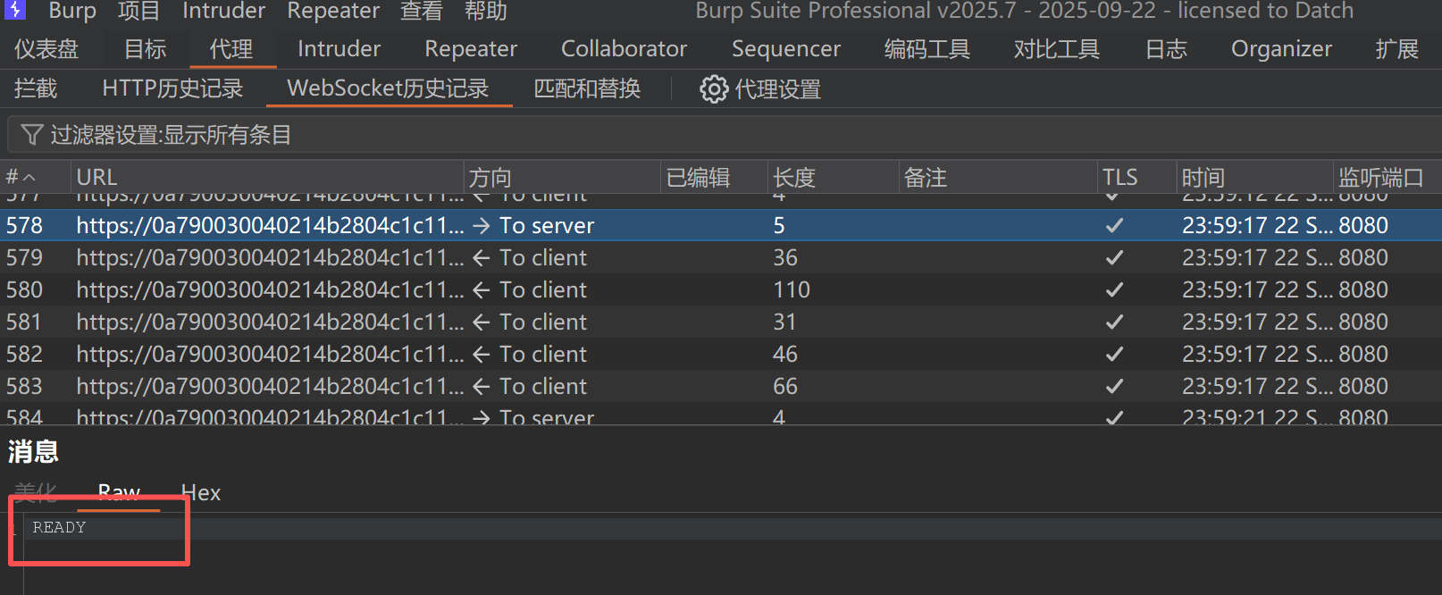Switch to the 仪表盘 tab

point(46,49)
